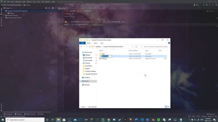Open address bar history dropdown in Explorer
The image size is (218, 122).
click(x=133, y=47)
